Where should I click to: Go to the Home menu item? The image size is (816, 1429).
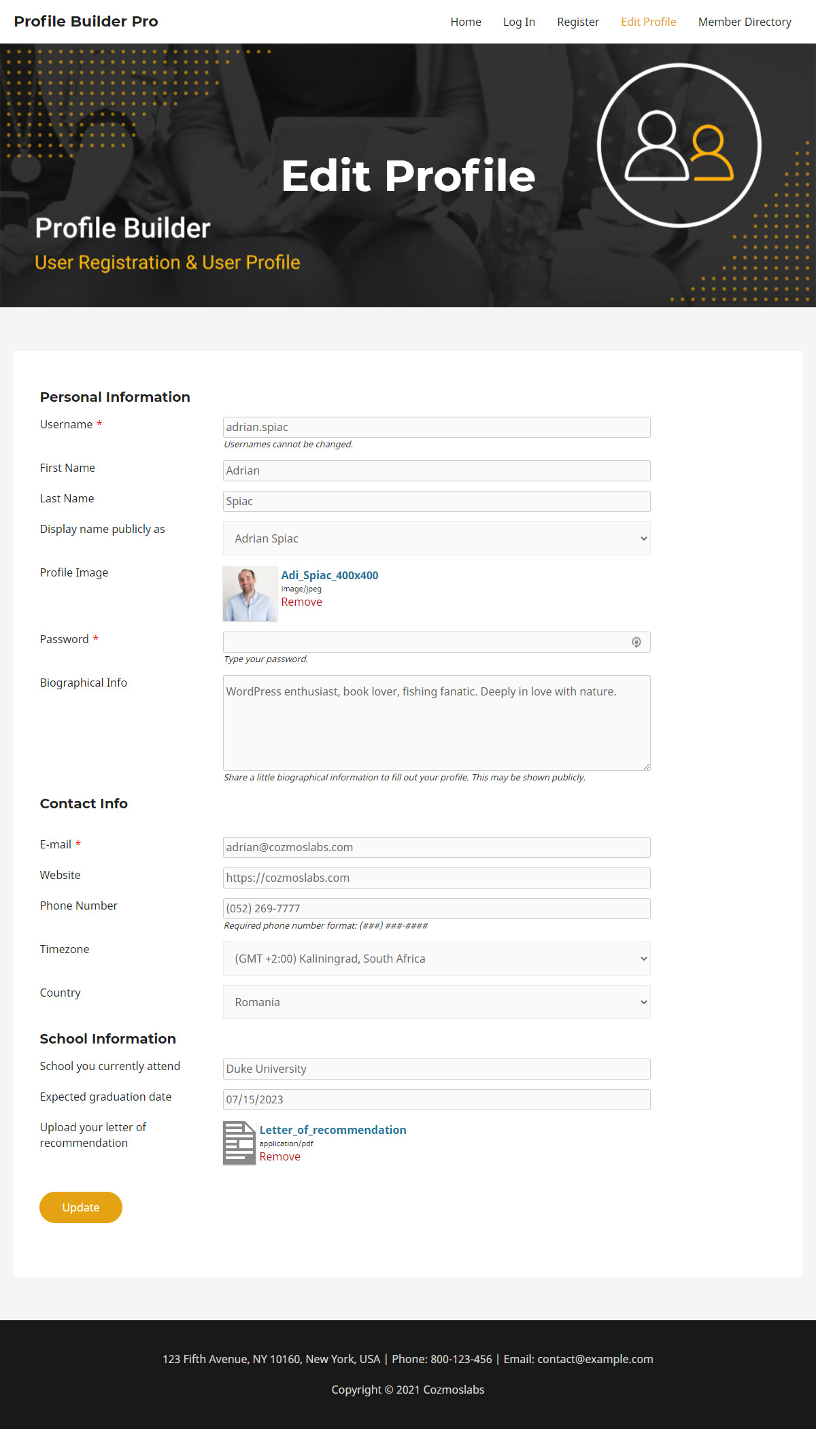466,22
